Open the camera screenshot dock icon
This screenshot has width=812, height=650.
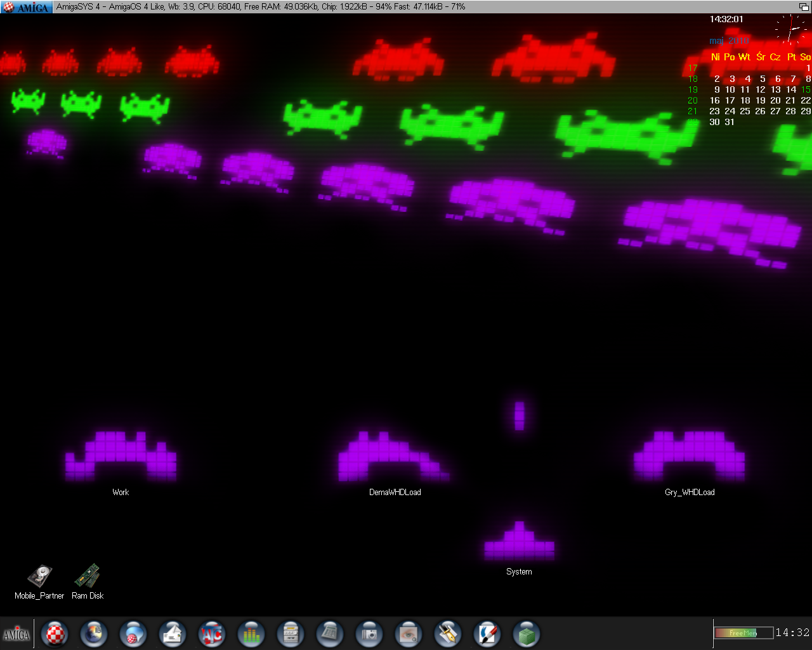click(x=369, y=633)
